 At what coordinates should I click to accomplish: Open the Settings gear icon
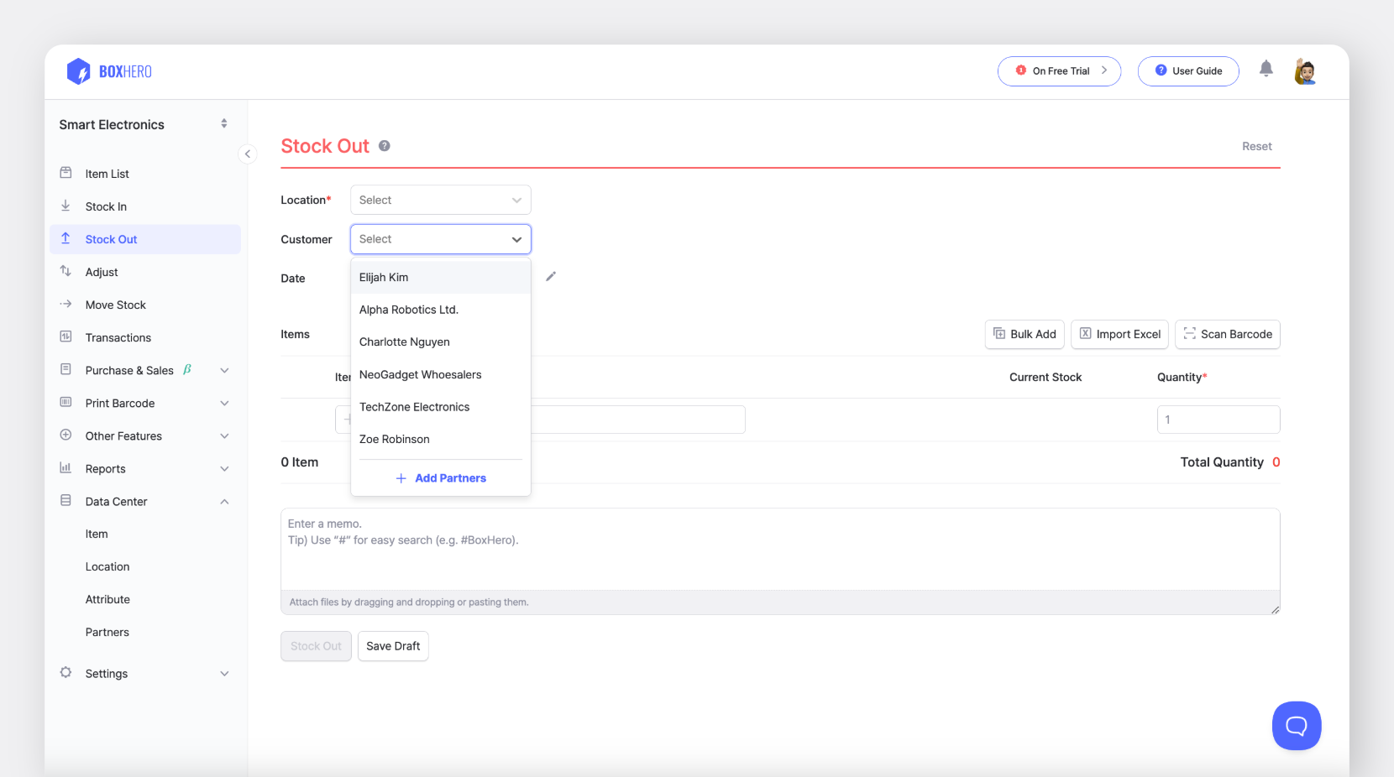click(x=66, y=673)
